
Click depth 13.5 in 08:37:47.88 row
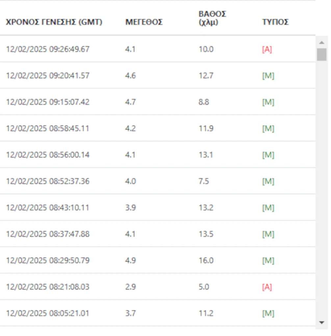click(206, 234)
